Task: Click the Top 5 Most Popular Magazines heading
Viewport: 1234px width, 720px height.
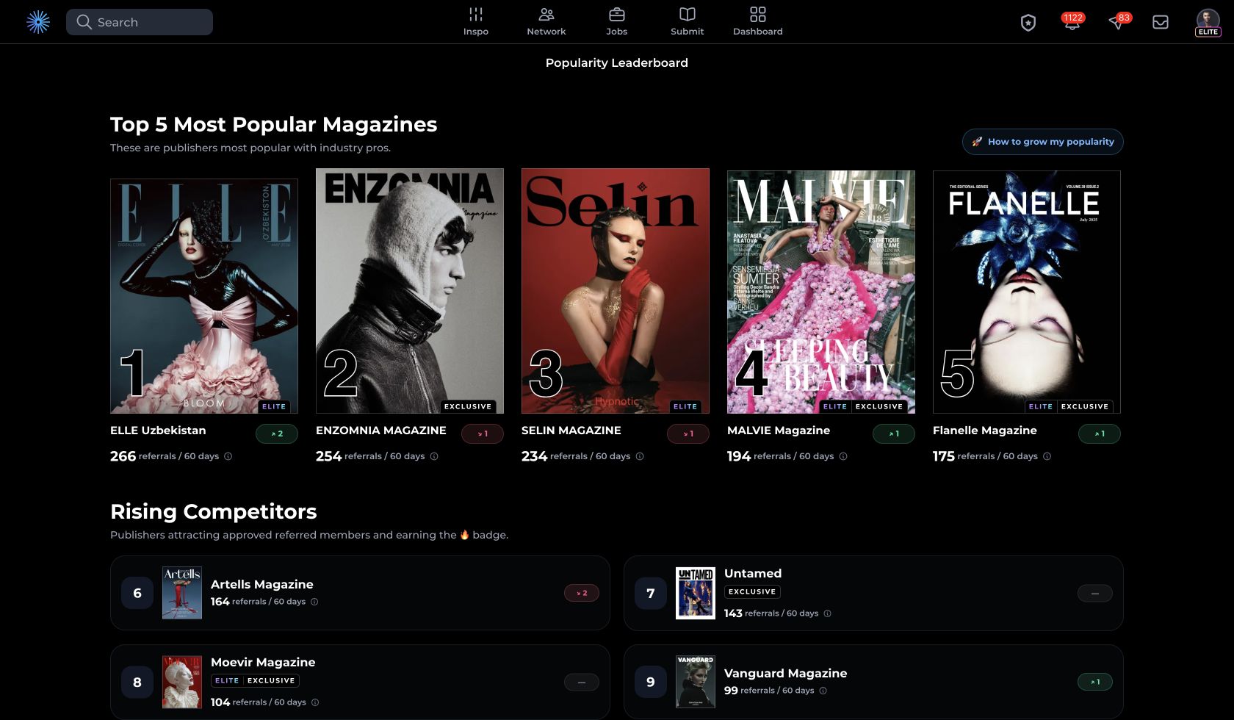Action: [x=274, y=124]
